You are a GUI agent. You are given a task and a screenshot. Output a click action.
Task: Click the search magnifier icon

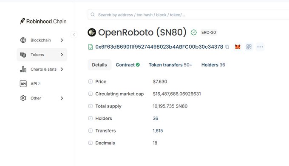click(93, 14)
